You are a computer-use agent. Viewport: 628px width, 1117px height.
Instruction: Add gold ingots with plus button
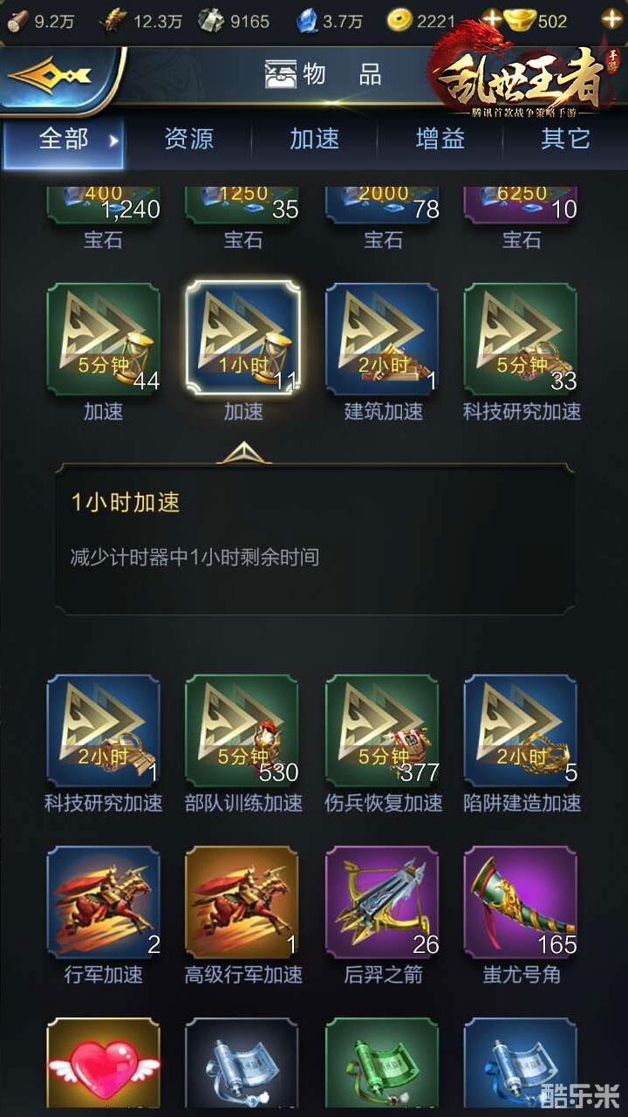[612, 19]
